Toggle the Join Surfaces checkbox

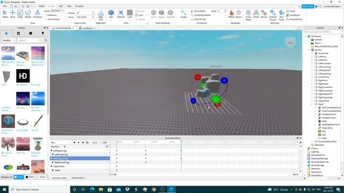click(x=45, y=19)
